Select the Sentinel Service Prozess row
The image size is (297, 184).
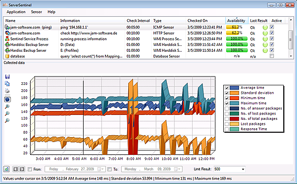pos(146,39)
